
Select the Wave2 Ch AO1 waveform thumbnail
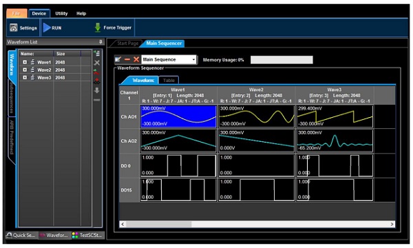click(x=256, y=116)
